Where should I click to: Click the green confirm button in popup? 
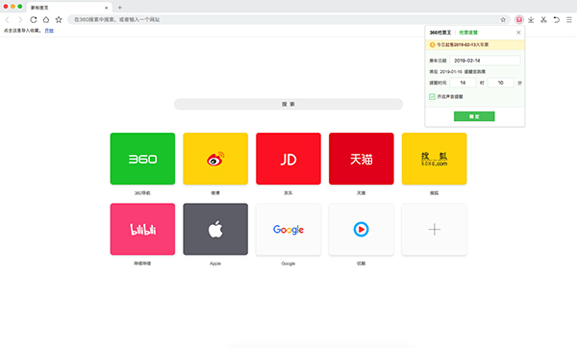tap(474, 116)
